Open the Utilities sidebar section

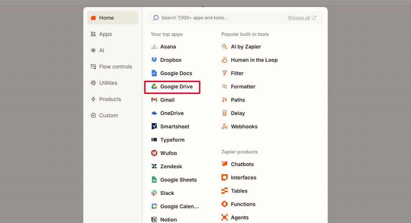coord(108,83)
